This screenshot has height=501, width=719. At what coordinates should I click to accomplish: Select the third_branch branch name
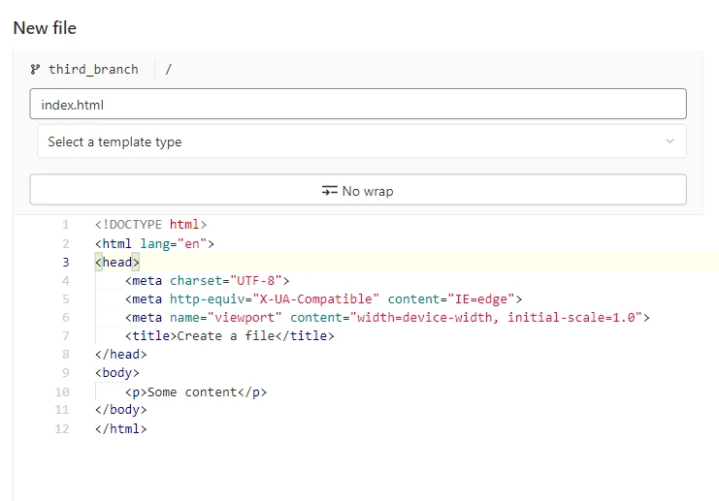93,70
